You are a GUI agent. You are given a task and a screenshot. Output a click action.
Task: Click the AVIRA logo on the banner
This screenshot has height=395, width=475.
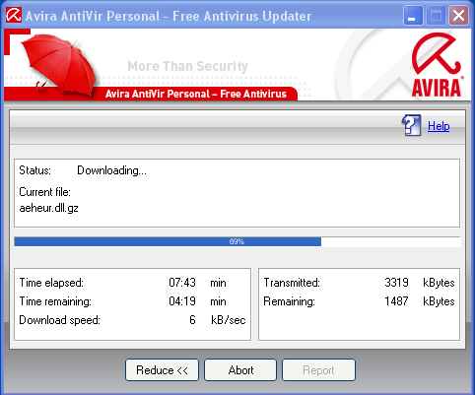pyautogui.click(x=437, y=65)
